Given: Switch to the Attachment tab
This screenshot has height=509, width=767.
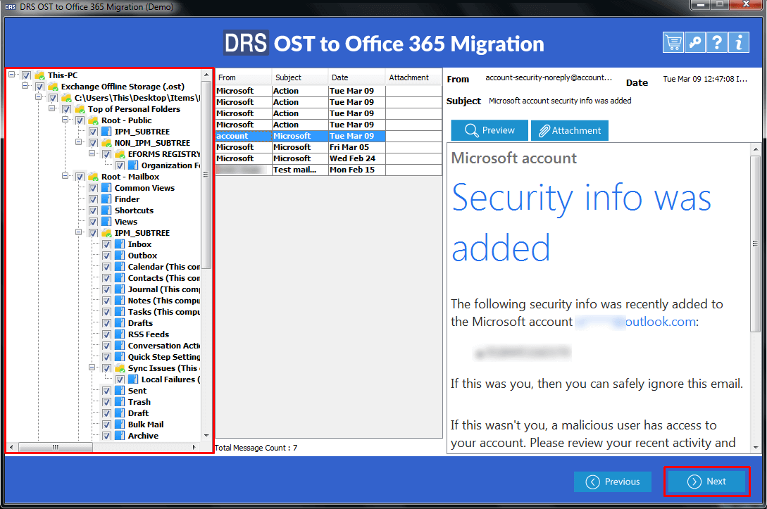Looking at the screenshot, I should [569, 130].
